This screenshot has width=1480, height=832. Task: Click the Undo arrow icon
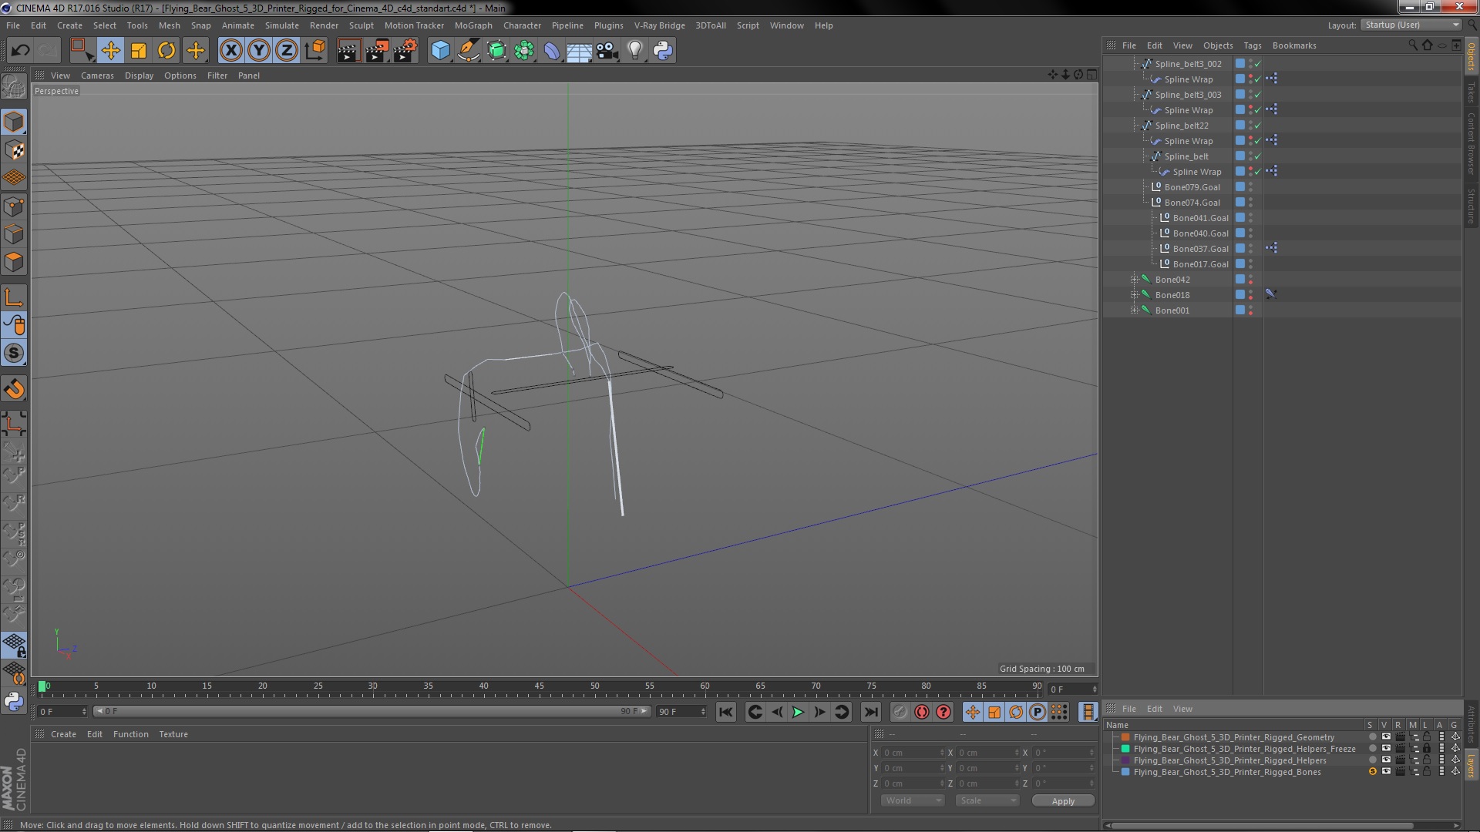coord(20,51)
